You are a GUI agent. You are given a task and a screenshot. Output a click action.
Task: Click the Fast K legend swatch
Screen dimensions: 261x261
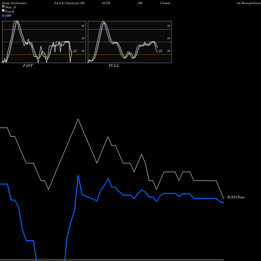click(x=3, y=10)
